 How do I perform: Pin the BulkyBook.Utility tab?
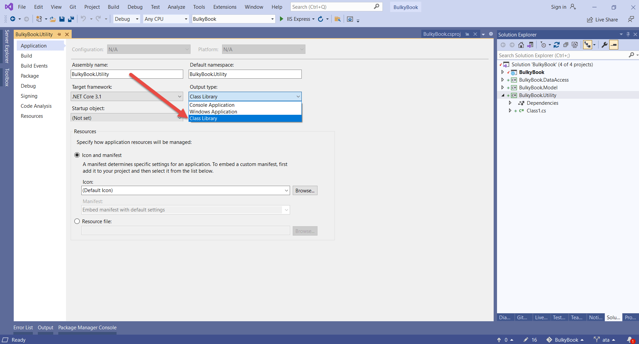pyautogui.click(x=59, y=34)
